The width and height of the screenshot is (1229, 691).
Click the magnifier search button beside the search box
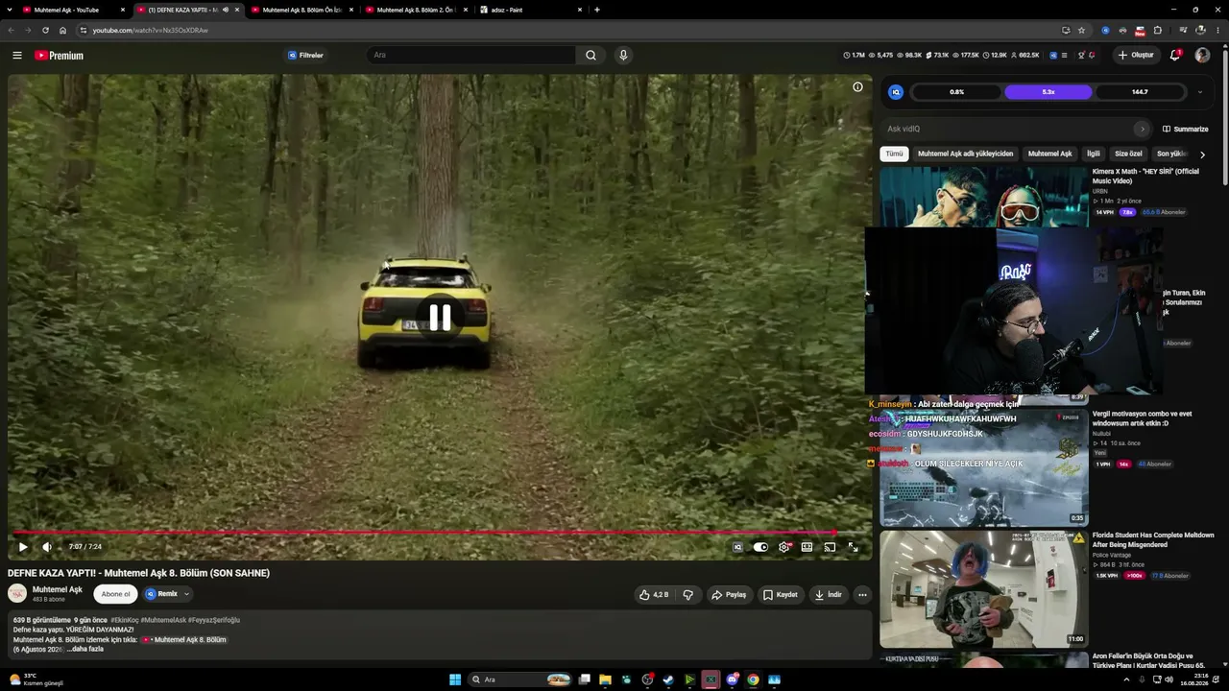[590, 56]
